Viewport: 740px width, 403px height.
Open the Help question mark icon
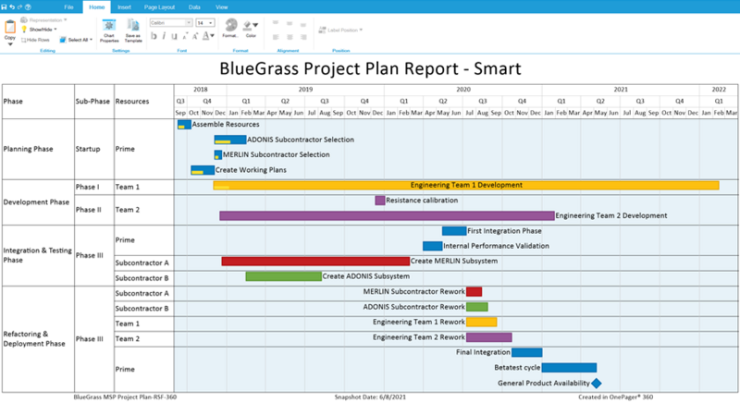click(x=28, y=7)
